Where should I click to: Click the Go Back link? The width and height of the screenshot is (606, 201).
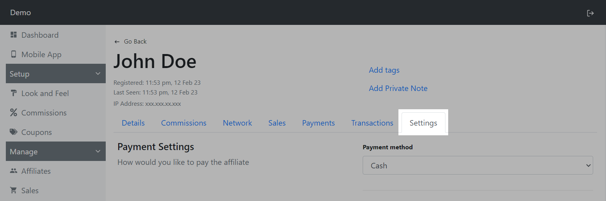click(x=131, y=42)
